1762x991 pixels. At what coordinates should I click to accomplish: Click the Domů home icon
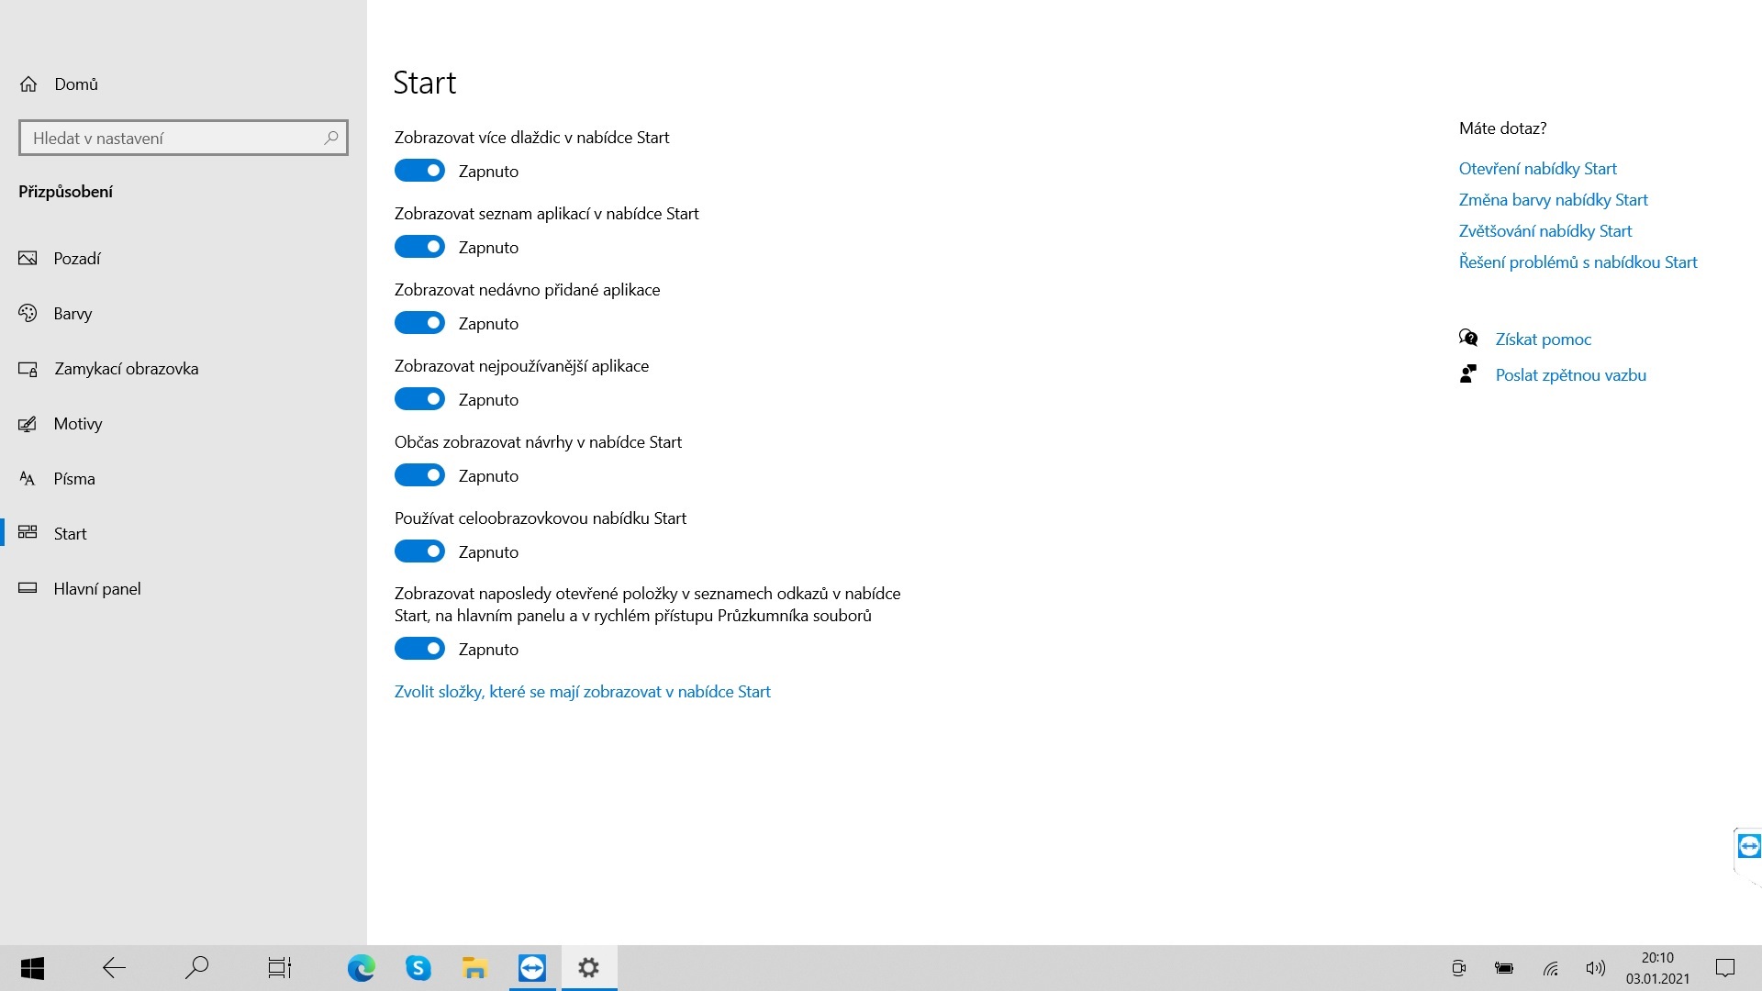pos(28,84)
